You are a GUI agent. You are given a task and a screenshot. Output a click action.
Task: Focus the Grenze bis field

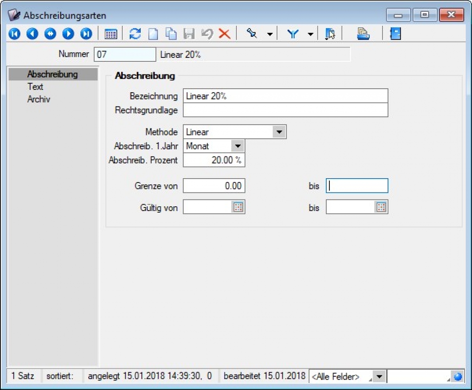click(357, 186)
